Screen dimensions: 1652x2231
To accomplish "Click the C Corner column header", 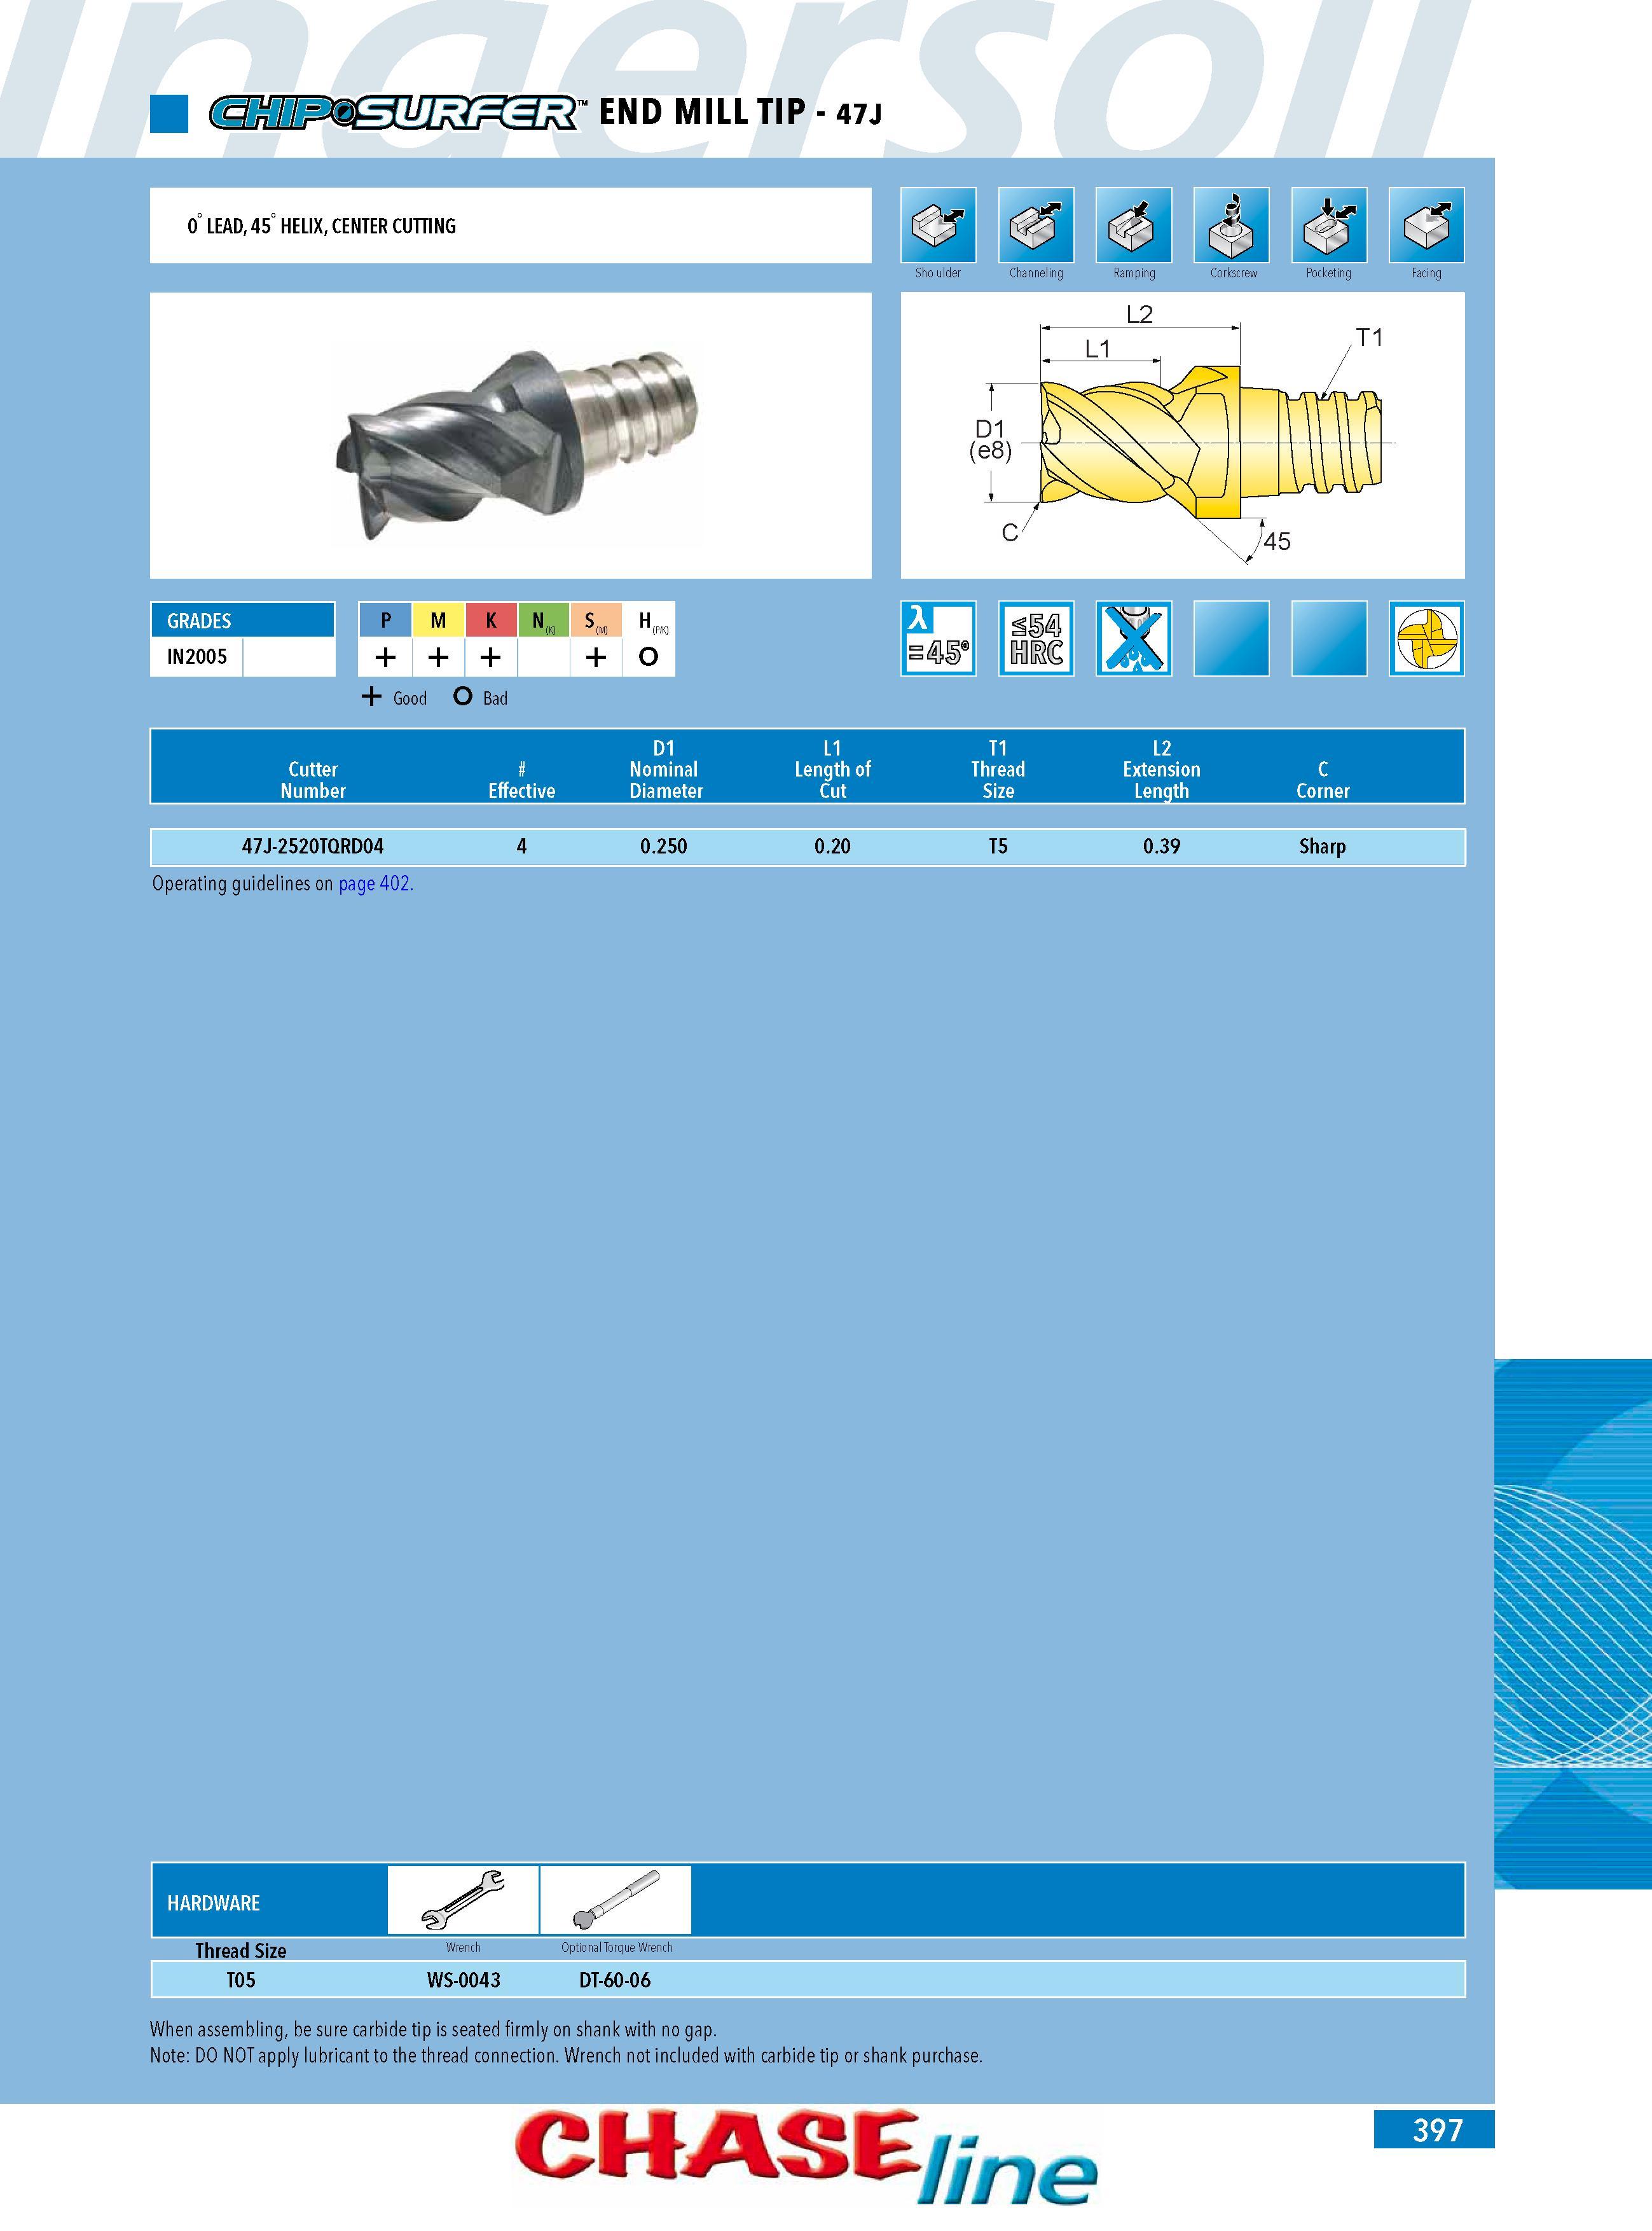I will 1323,780.
